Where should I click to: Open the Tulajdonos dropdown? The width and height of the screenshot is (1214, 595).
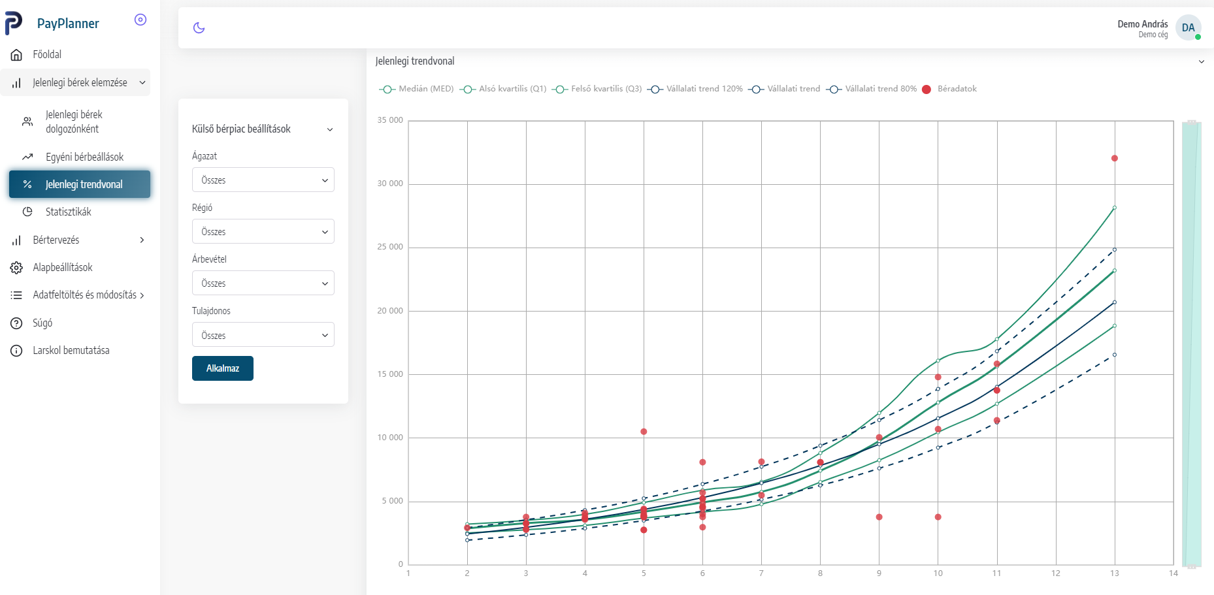point(263,334)
